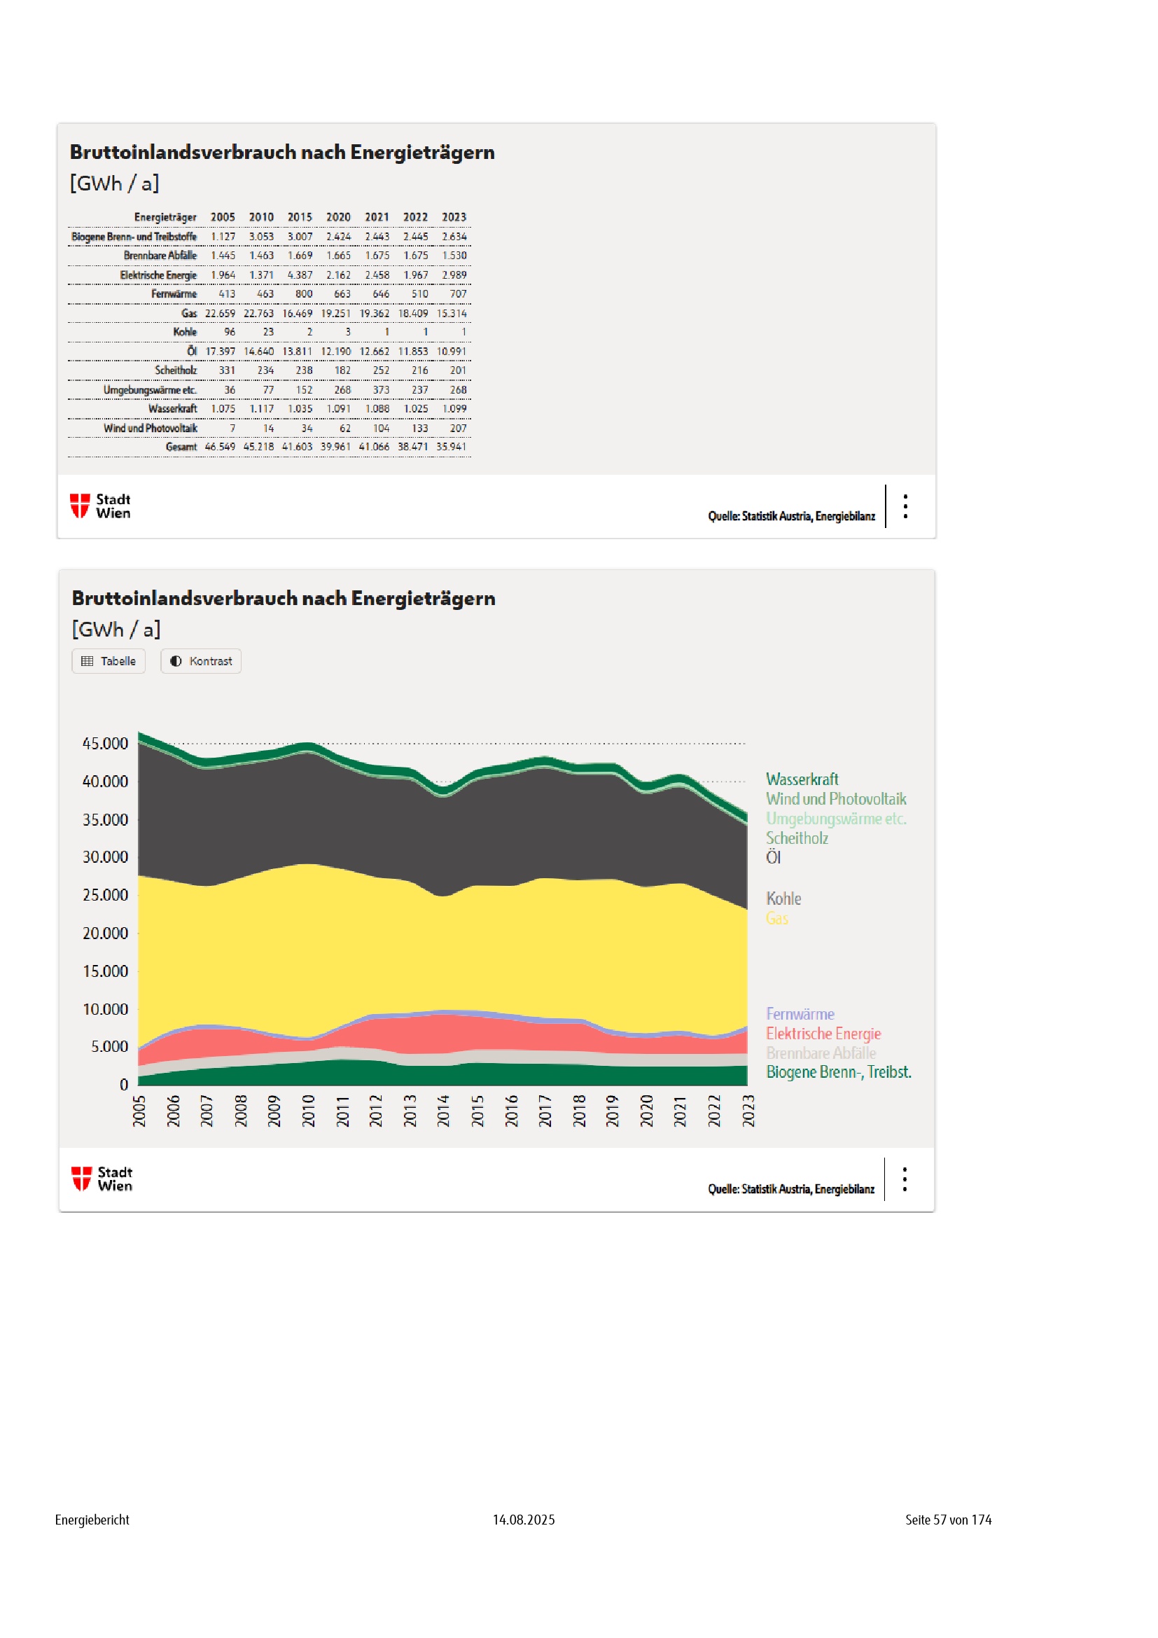1158x1638 pixels.
Task: Open the three-dot menu of the table card
Action: [905, 506]
